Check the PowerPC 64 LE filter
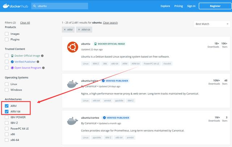 [7, 129]
